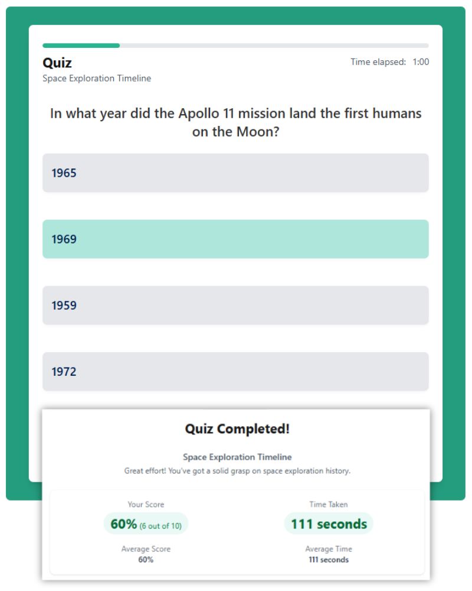This screenshot has height=591, width=472.
Task: Click the Great effort encouragement message
Action: 237,471
